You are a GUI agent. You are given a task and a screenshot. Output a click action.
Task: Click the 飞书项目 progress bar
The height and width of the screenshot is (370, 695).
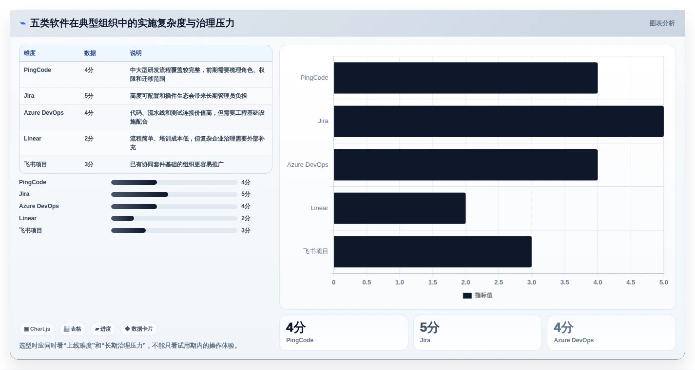(x=174, y=230)
